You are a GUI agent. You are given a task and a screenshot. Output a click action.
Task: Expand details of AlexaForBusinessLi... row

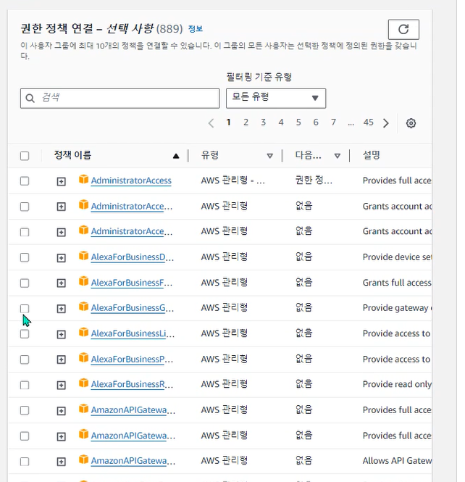tap(61, 334)
